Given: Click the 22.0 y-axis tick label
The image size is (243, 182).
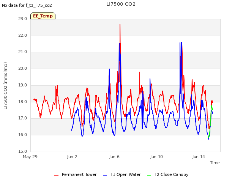Looking at the screenshot, I should click(x=23, y=35).
